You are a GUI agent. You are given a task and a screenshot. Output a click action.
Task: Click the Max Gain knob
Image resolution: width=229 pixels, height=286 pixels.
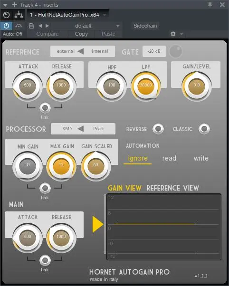coord(61,166)
